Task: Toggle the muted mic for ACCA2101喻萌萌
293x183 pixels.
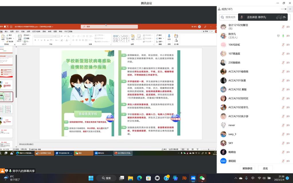Action: [283, 71]
